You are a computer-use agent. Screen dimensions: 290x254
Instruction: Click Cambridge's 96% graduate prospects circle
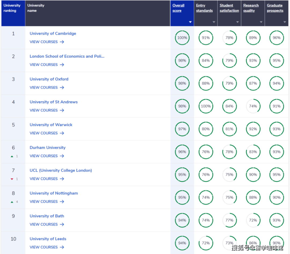click(277, 38)
